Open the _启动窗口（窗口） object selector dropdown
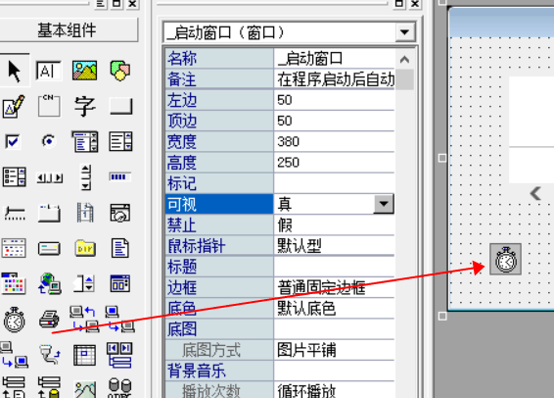The height and width of the screenshot is (398, 554). point(405,32)
